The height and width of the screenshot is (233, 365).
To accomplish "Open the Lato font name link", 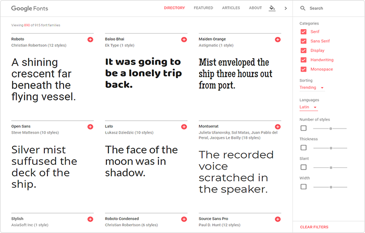I will click(x=109, y=126).
